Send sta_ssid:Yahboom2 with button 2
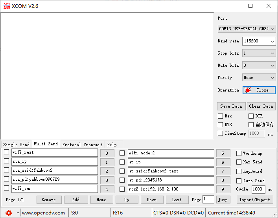Image resolution: width=278 pixels, height=218 pixels. (107, 171)
